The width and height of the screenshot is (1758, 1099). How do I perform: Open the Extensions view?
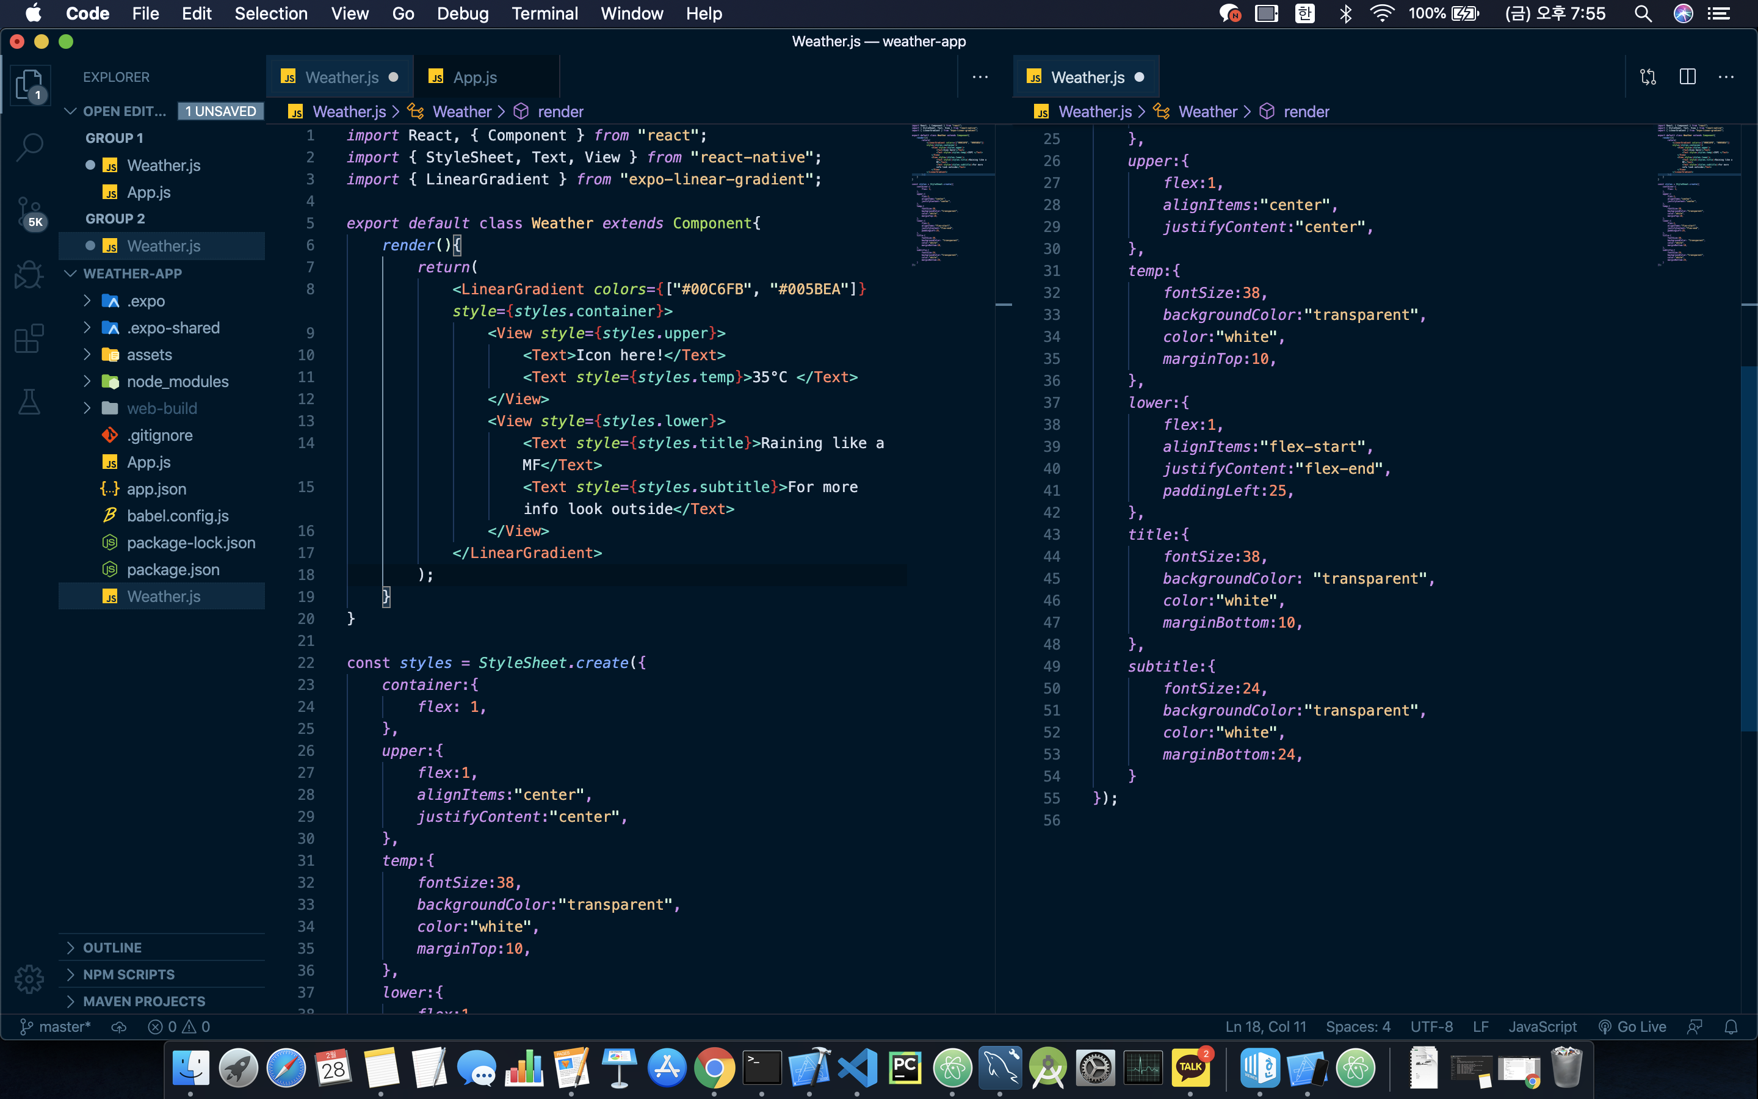tap(29, 339)
